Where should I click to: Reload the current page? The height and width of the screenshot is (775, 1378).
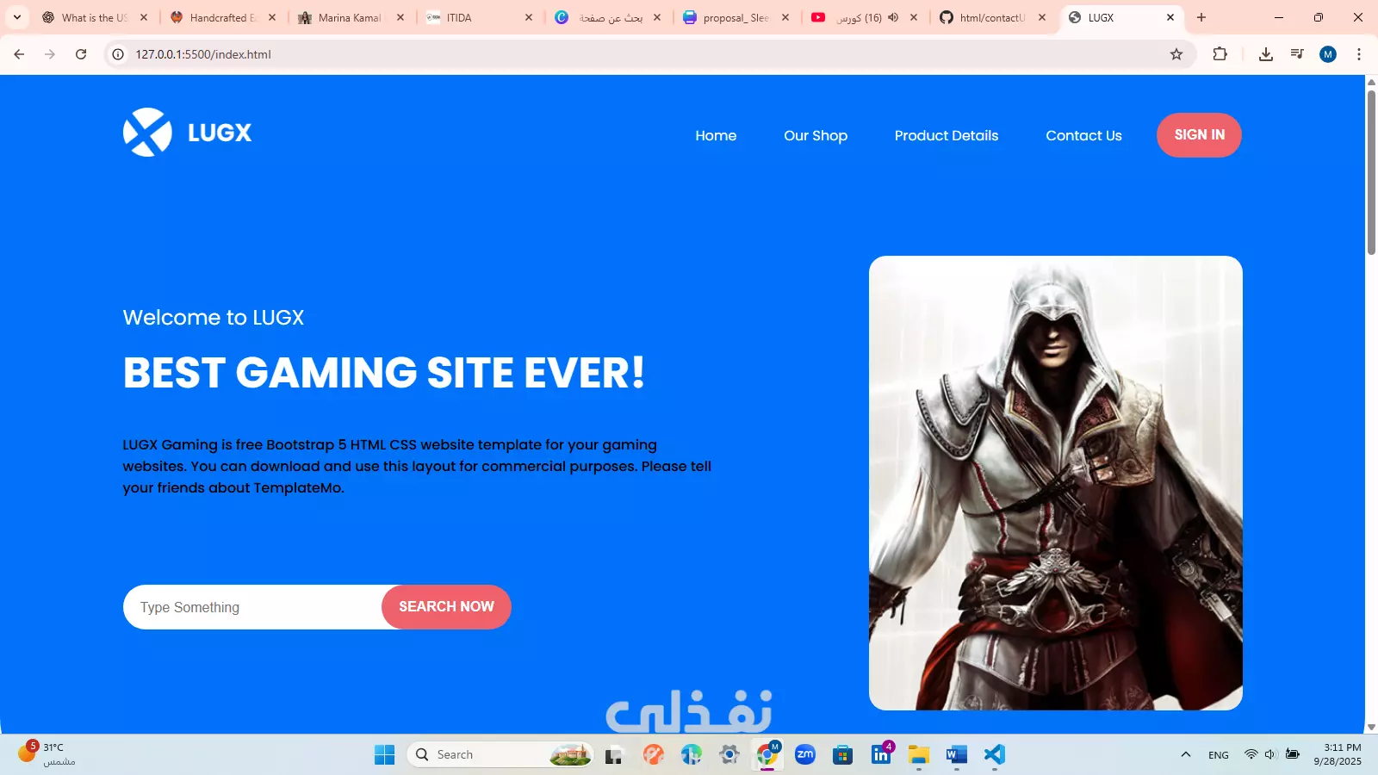coord(81,54)
